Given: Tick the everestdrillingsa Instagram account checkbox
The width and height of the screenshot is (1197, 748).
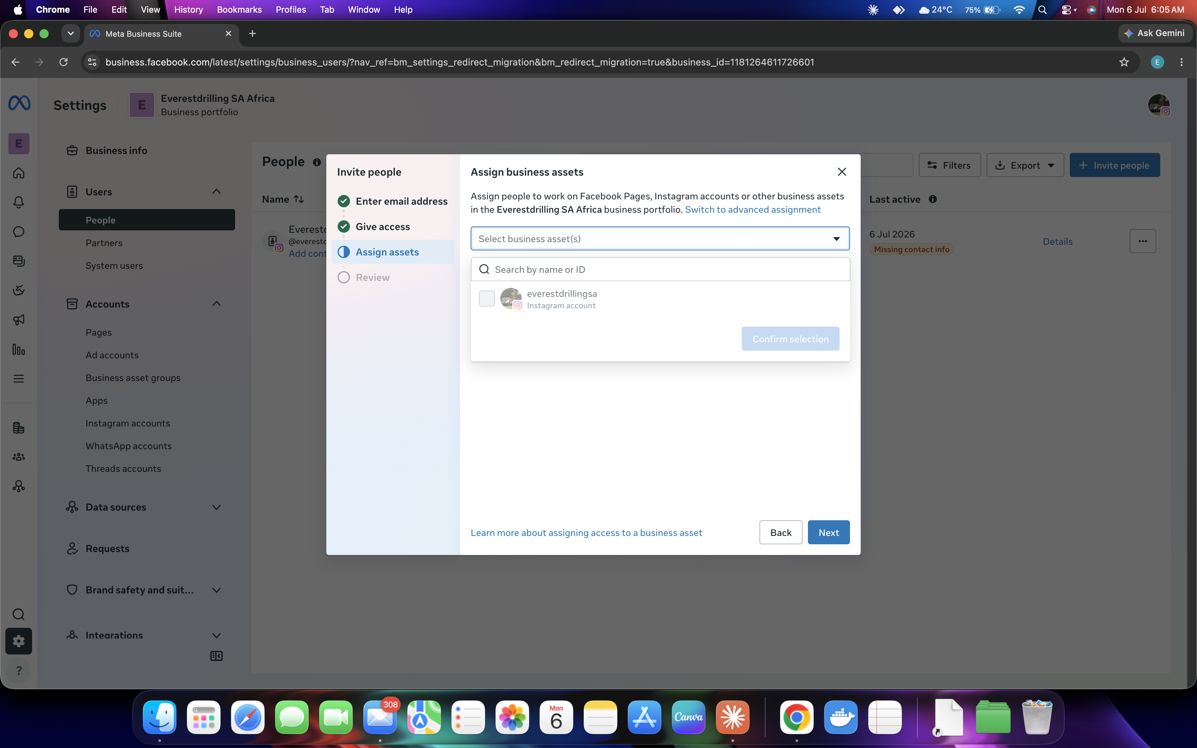Looking at the screenshot, I should click(487, 299).
